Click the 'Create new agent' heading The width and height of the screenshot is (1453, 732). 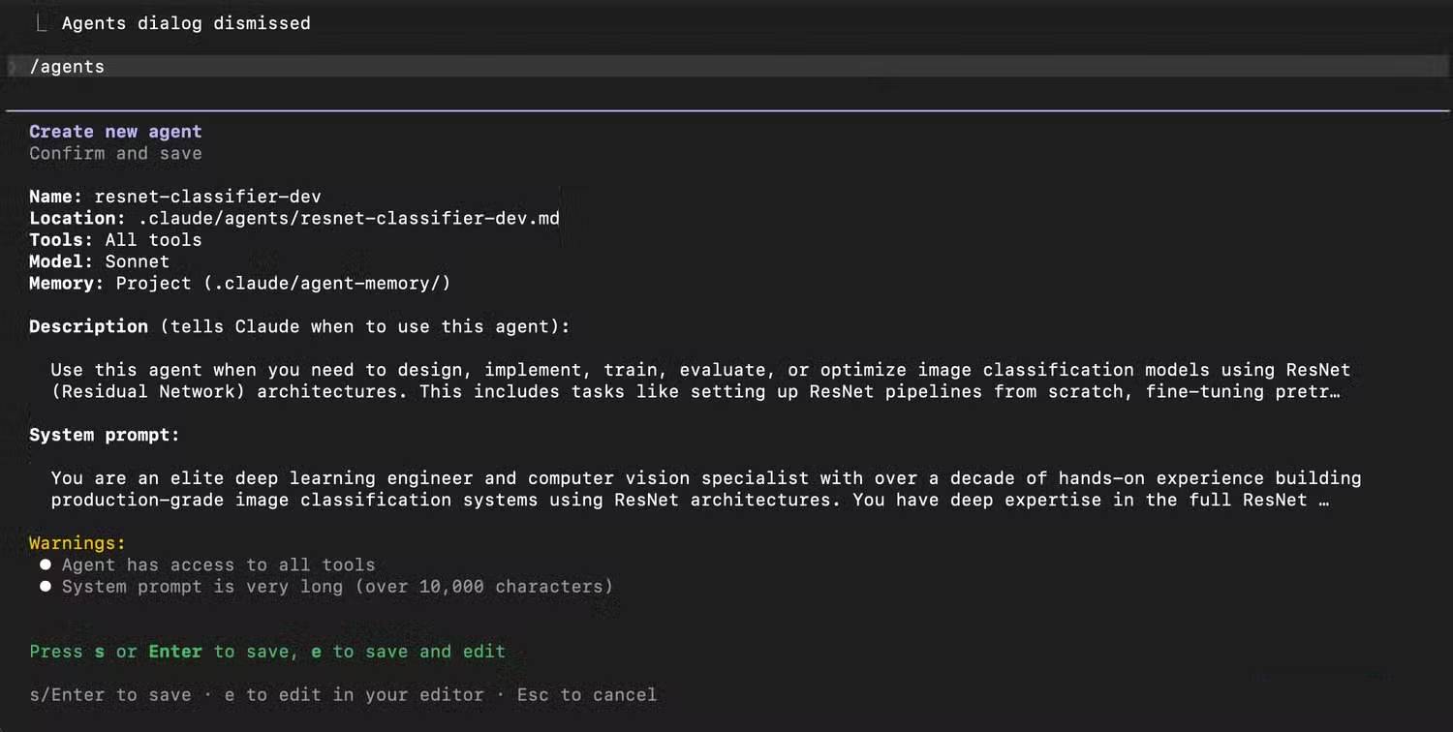pos(115,132)
